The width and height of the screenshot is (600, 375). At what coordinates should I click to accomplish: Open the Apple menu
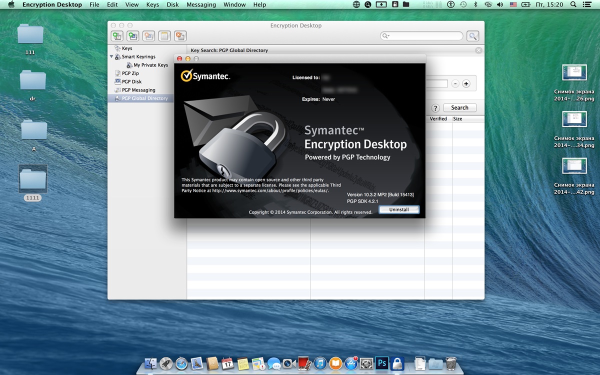click(x=11, y=4)
